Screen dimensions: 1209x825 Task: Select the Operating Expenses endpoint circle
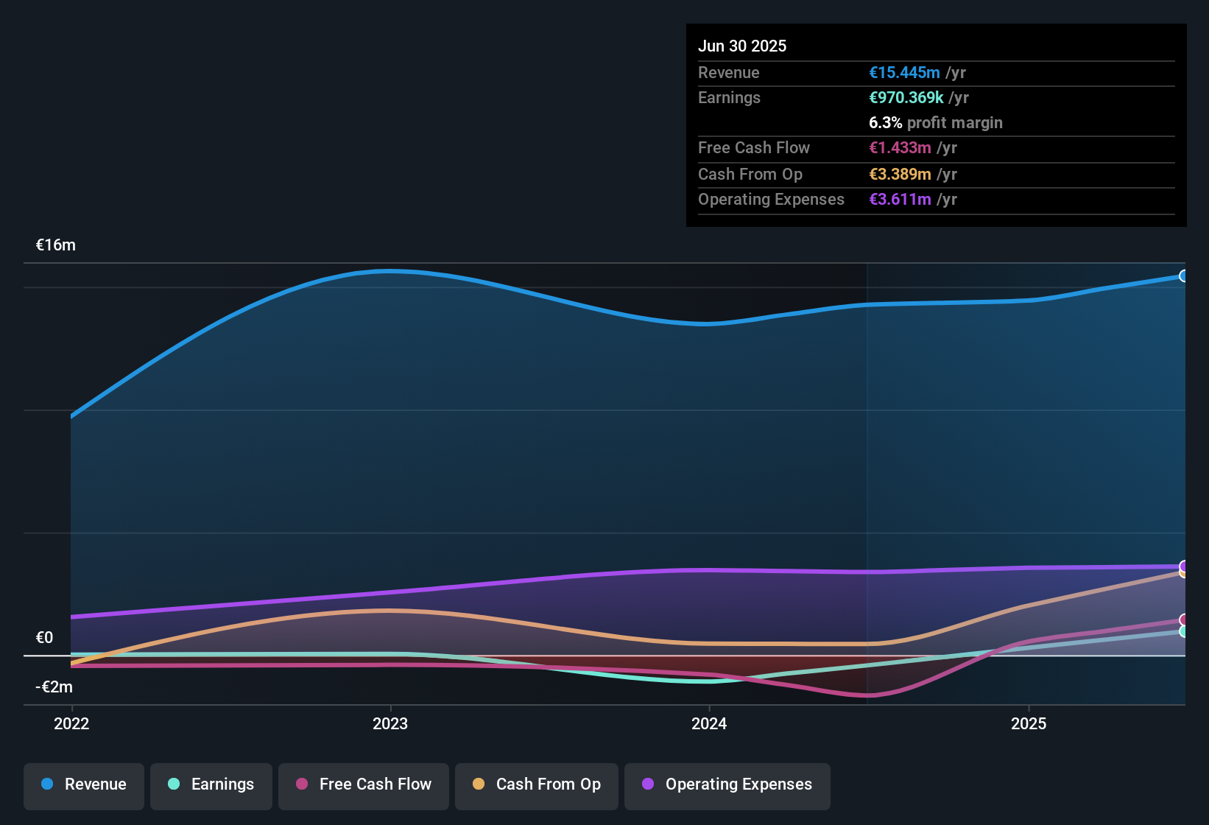[x=1183, y=567]
